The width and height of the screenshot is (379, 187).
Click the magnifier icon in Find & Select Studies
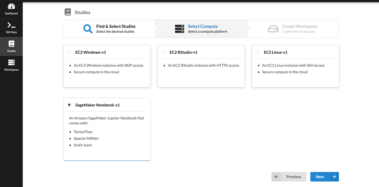pyautogui.click(x=88, y=29)
